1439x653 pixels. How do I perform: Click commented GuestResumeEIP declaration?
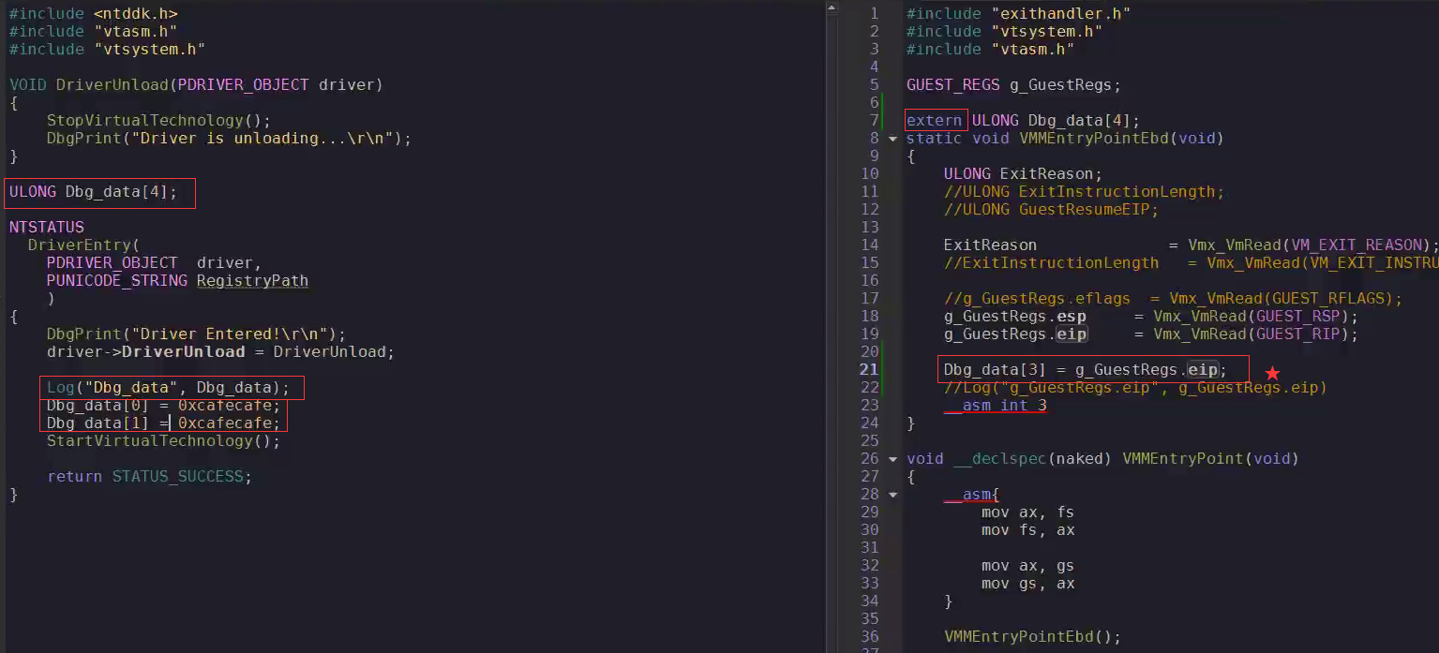click(x=1051, y=209)
